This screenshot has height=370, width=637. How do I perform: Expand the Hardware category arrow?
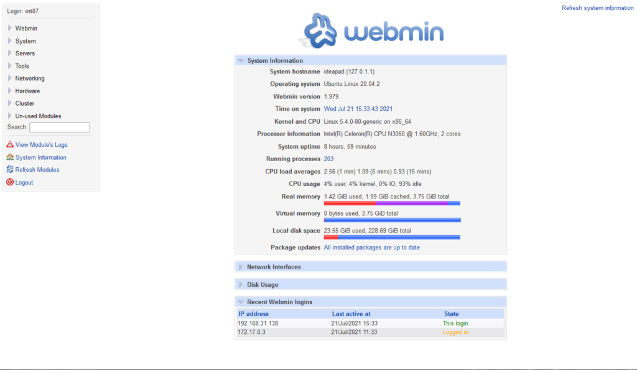pyautogui.click(x=10, y=91)
